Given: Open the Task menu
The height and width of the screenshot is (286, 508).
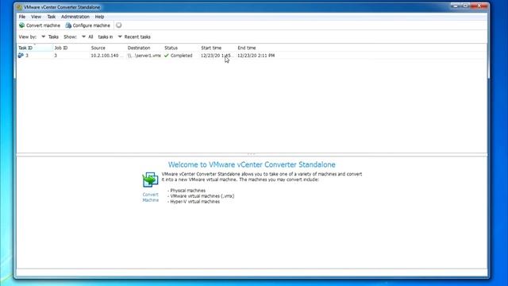Looking at the screenshot, I should [51, 17].
